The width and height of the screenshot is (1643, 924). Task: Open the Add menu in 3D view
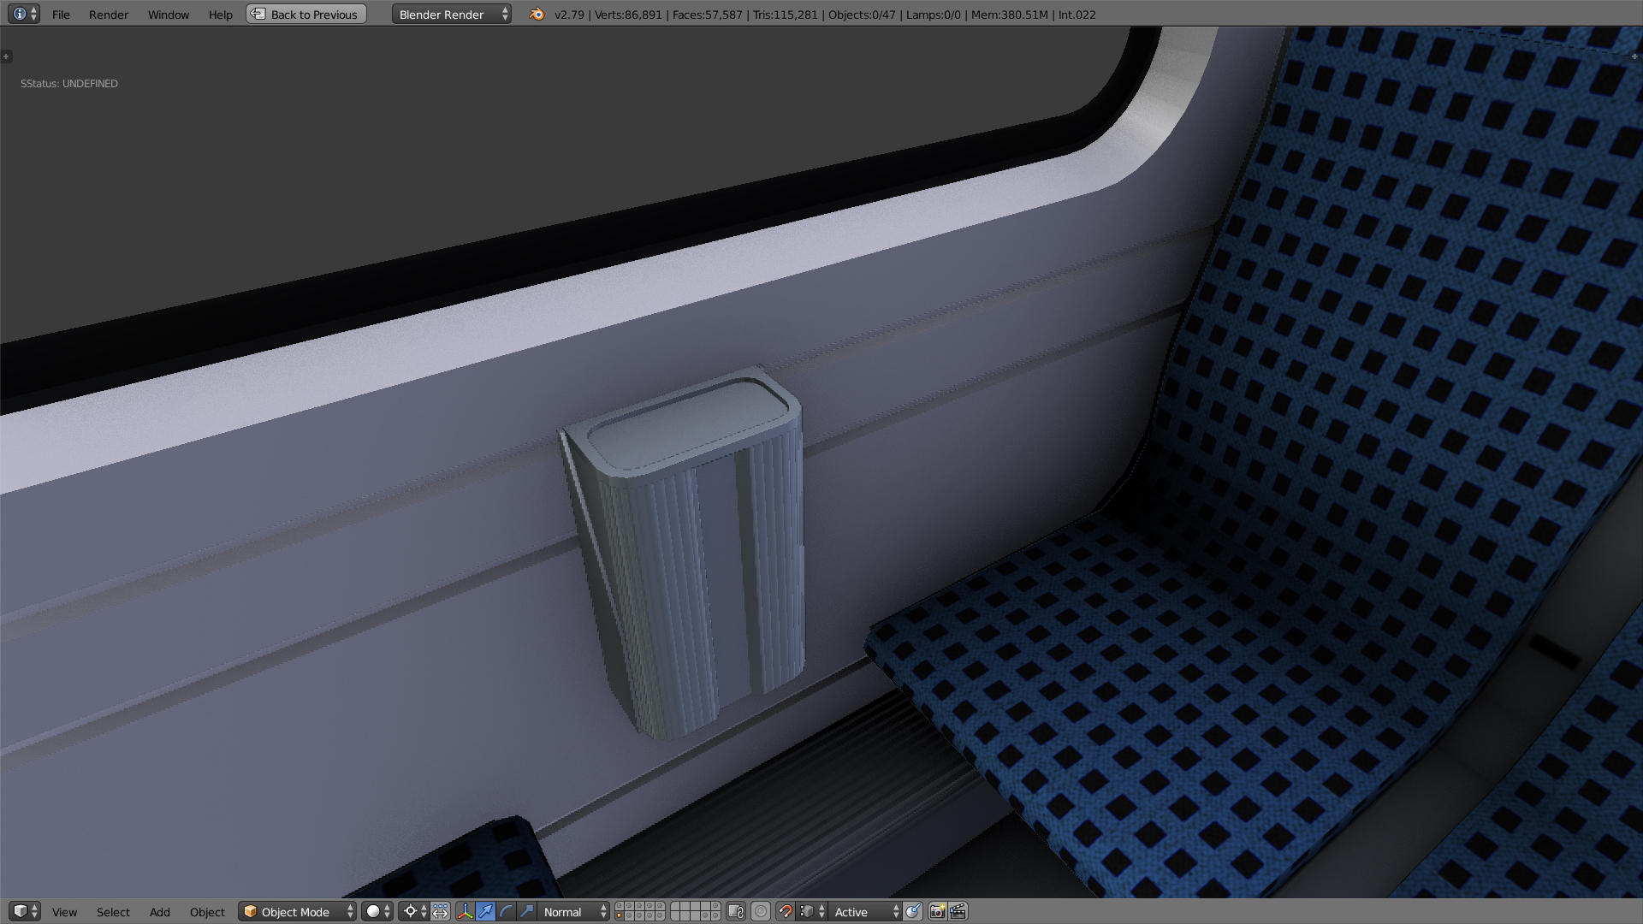click(x=160, y=912)
